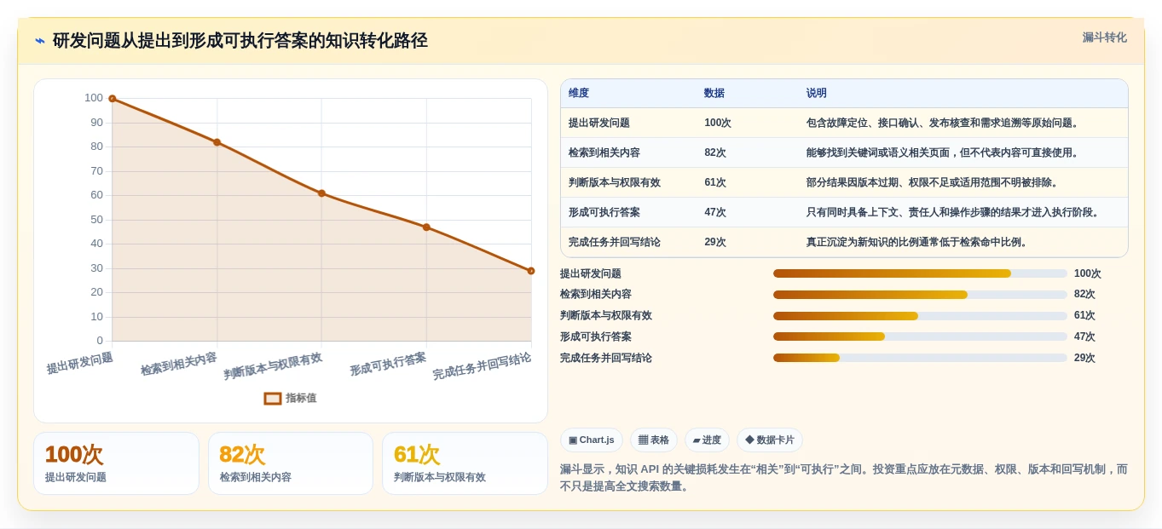Click the description starting 能够找到关键词
This screenshot has height=529, width=1162.
point(945,152)
